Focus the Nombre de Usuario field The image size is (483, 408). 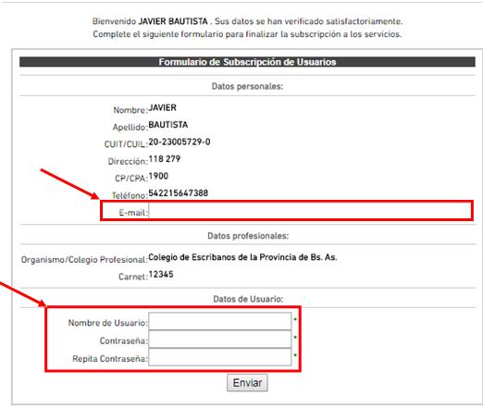tap(220, 321)
